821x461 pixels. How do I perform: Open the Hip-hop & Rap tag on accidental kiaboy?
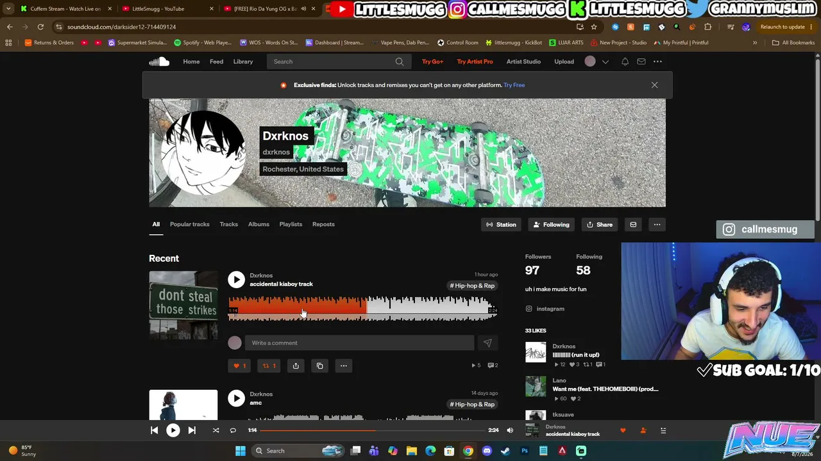tap(472, 286)
